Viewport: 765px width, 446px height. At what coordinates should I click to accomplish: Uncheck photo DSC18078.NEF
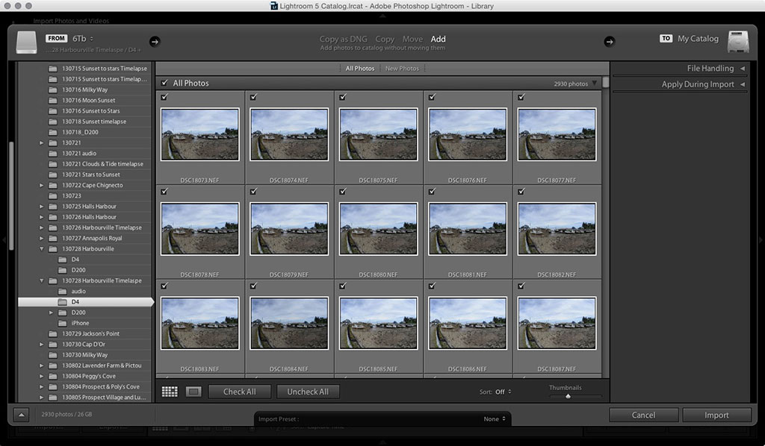point(164,192)
